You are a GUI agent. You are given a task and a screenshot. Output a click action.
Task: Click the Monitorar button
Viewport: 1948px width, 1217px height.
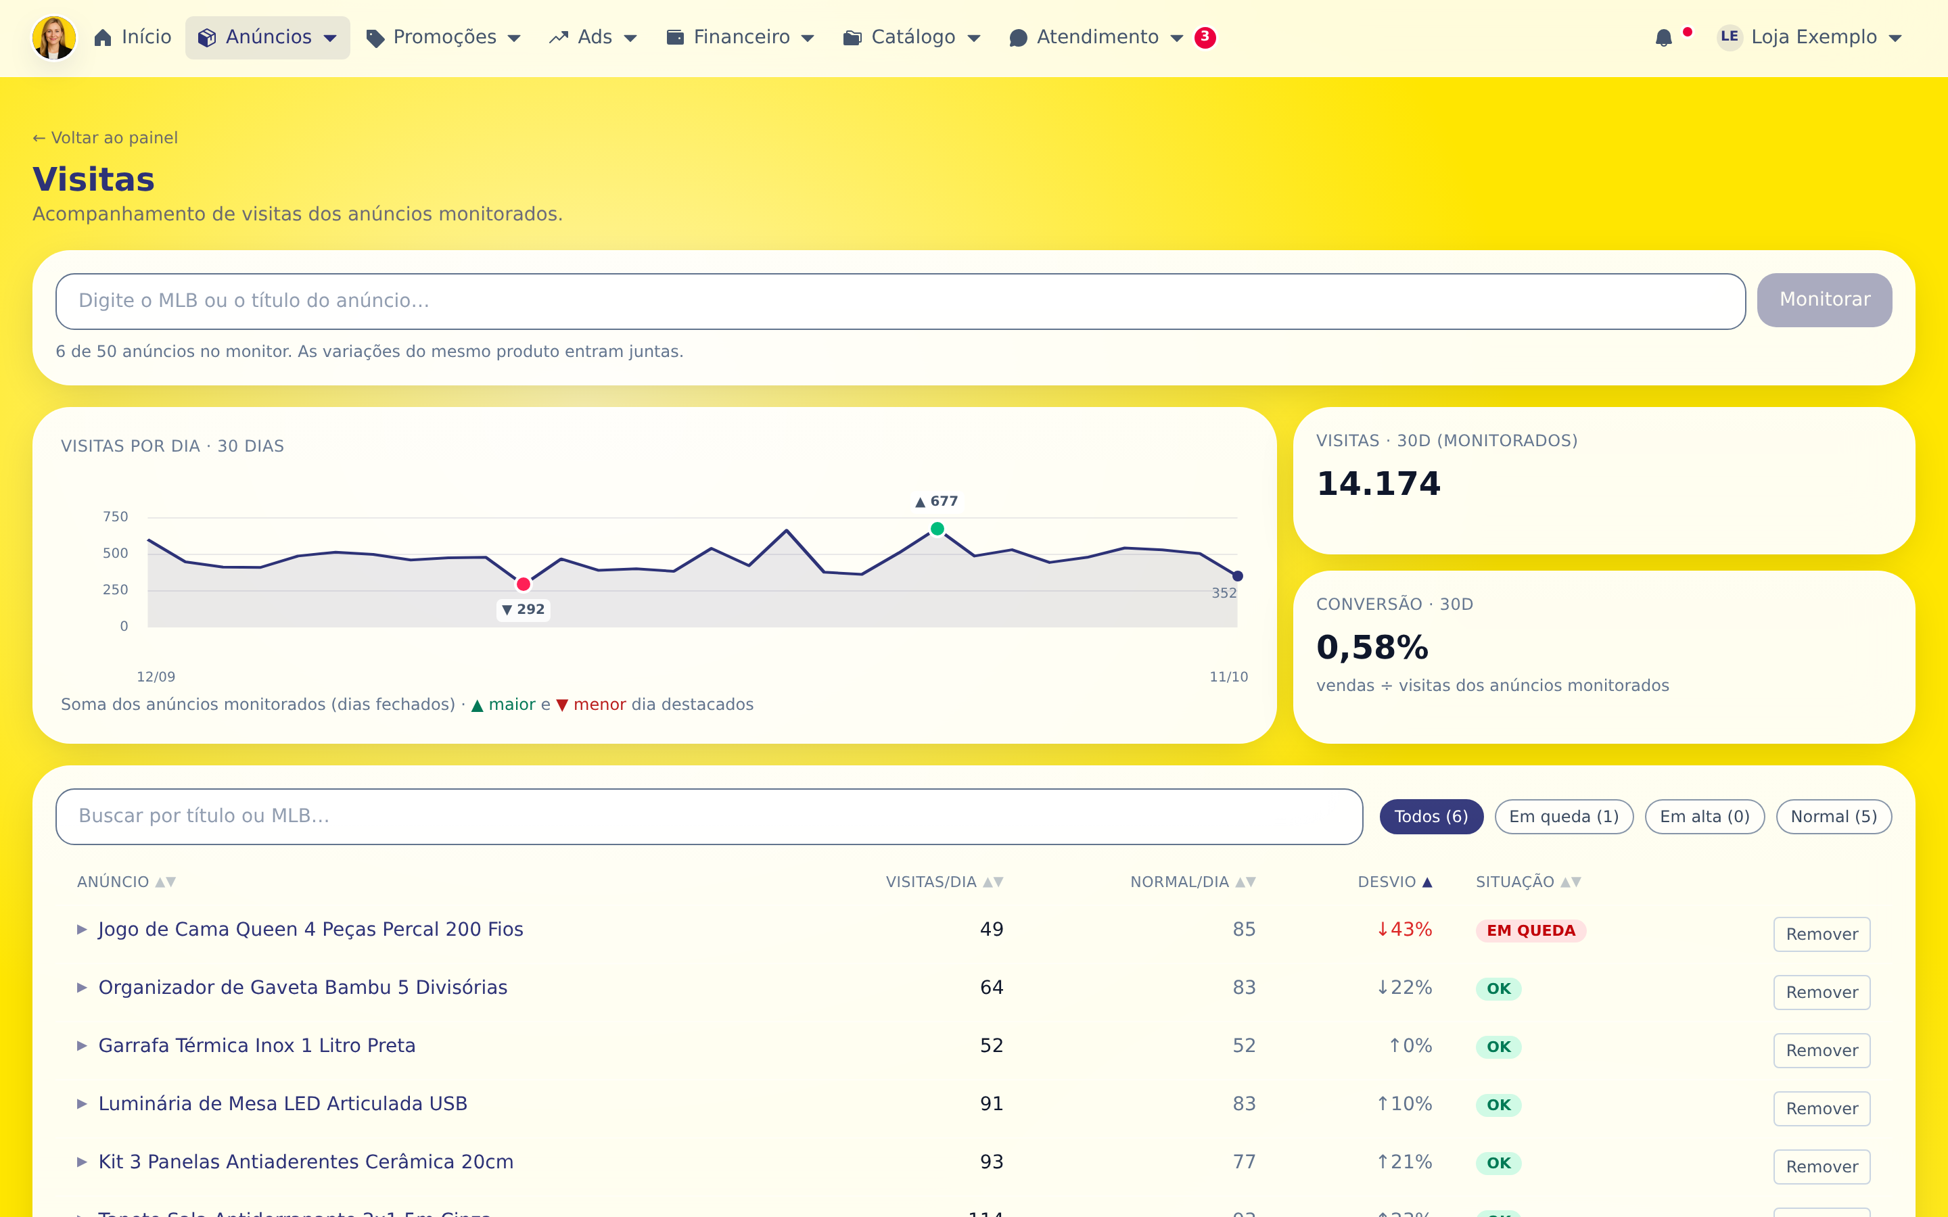[x=1824, y=300]
